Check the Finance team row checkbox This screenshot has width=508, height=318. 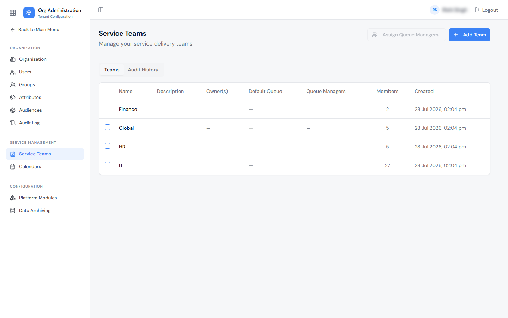pyautogui.click(x=108, y=108)
